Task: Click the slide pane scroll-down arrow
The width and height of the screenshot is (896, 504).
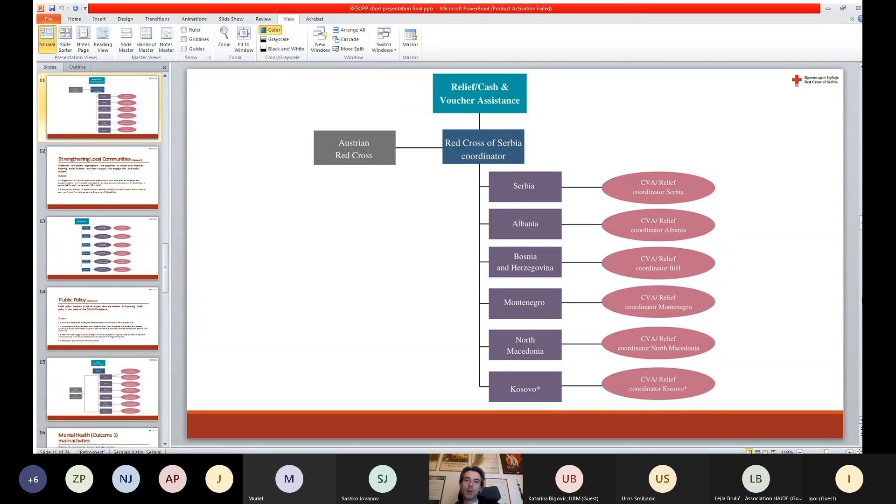Action: 165,444
